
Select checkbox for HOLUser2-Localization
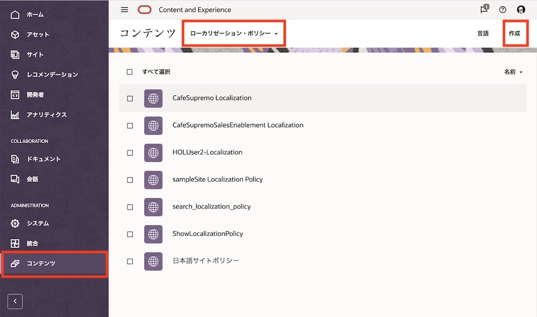pyautogui.click(x=130, y=152)
